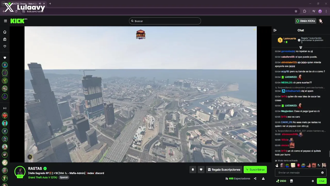Click the Spanish language tag

point(64,177)
